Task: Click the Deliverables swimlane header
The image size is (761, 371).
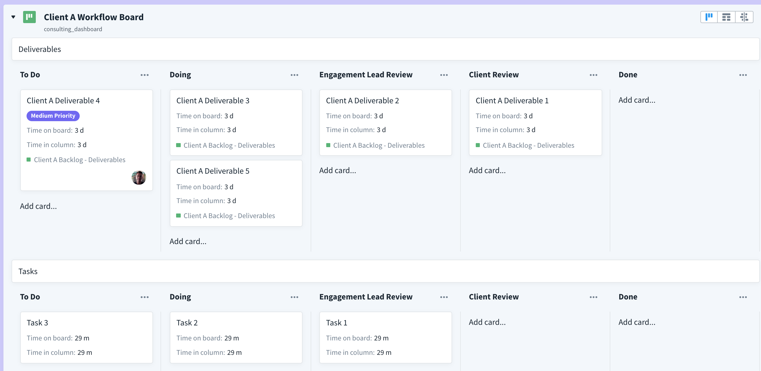Action: tap(40, 49)
